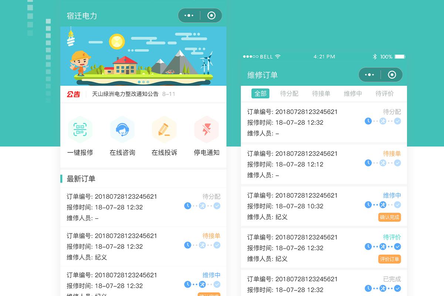Image resolution: width=444 pixels, height=296 pixels.
Task: Click the 4:21 PM time display
Action: pos(324,57)
